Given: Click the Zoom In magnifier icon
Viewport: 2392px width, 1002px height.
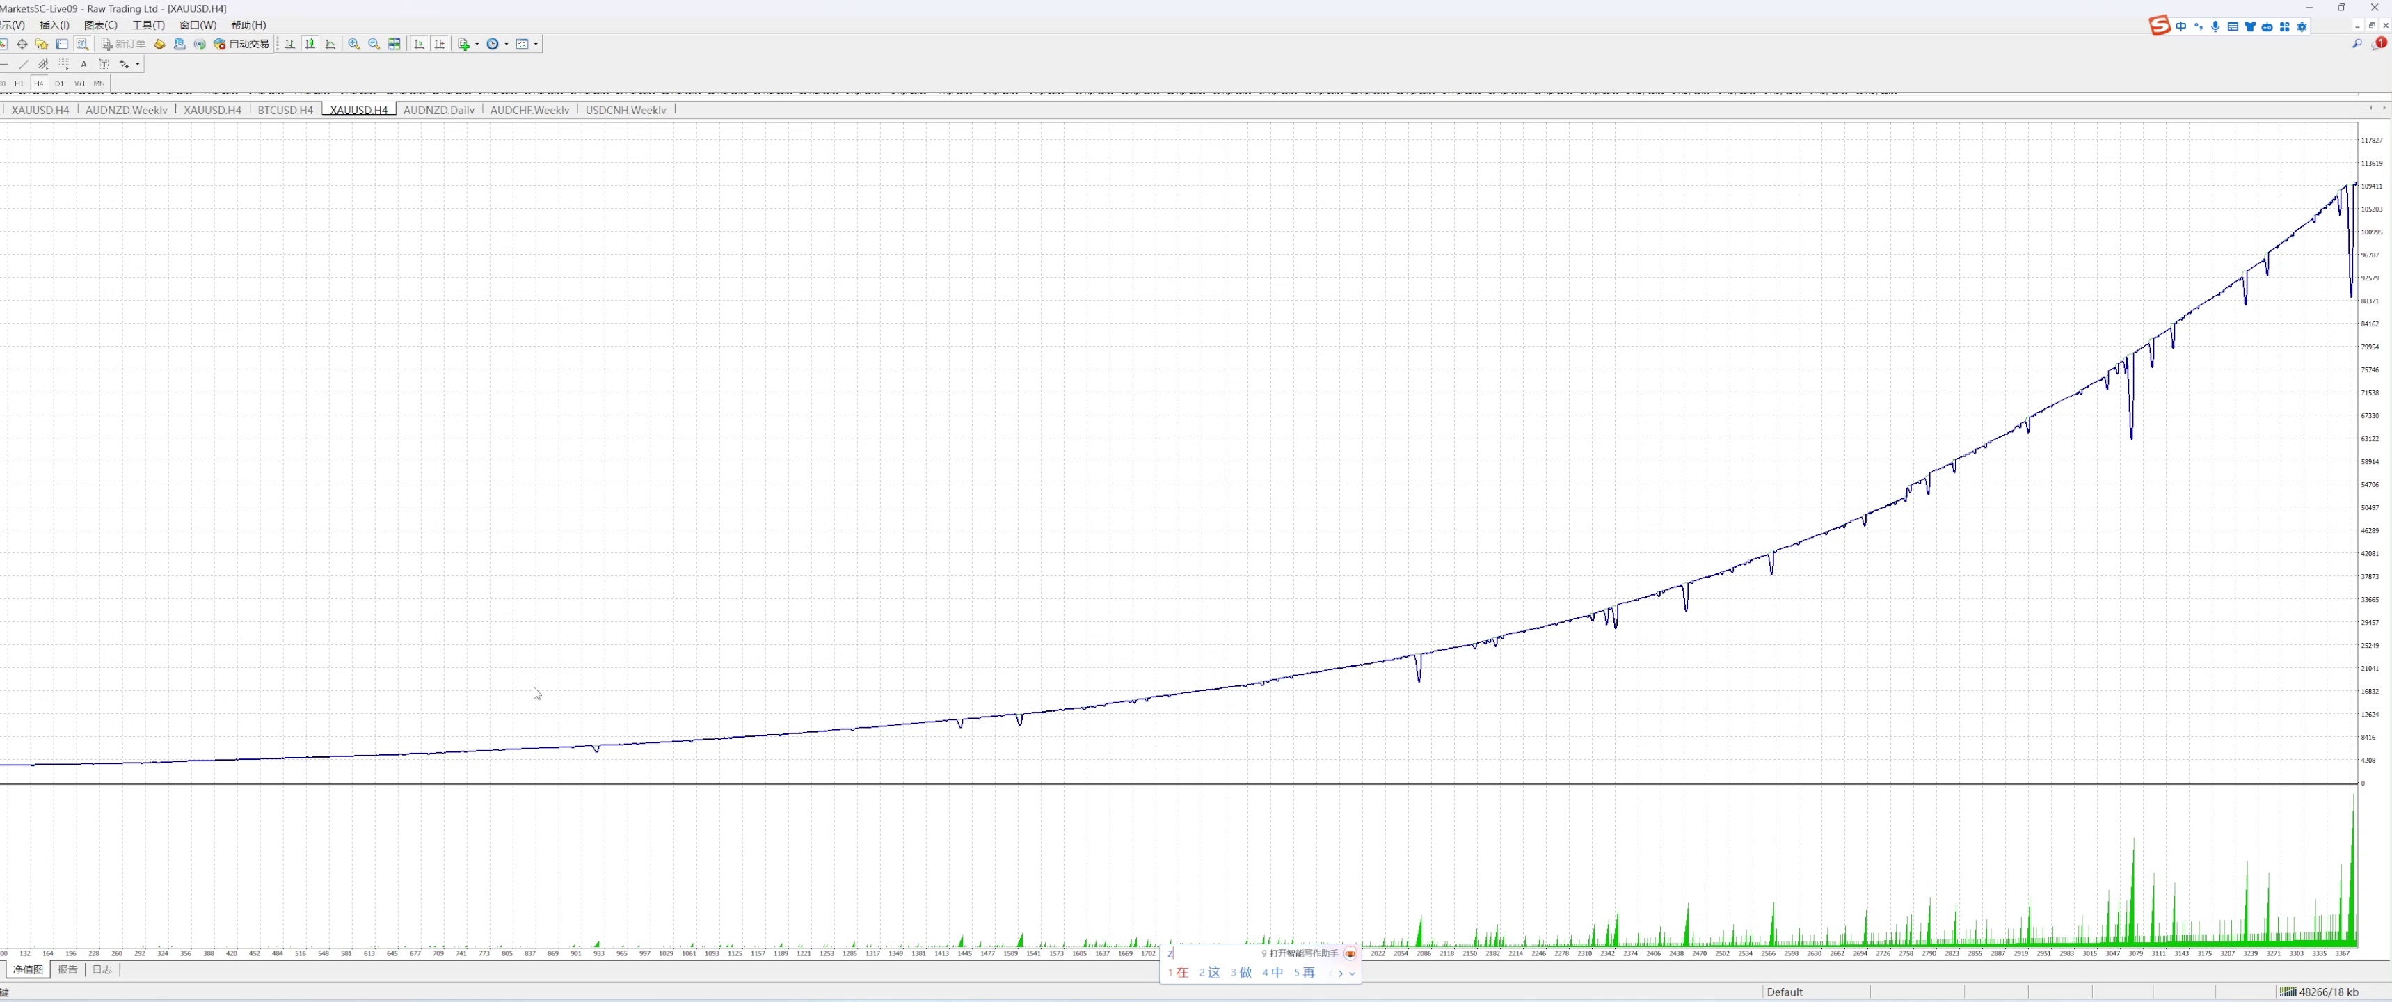Looking at the screenshot, I should [353, 45].
